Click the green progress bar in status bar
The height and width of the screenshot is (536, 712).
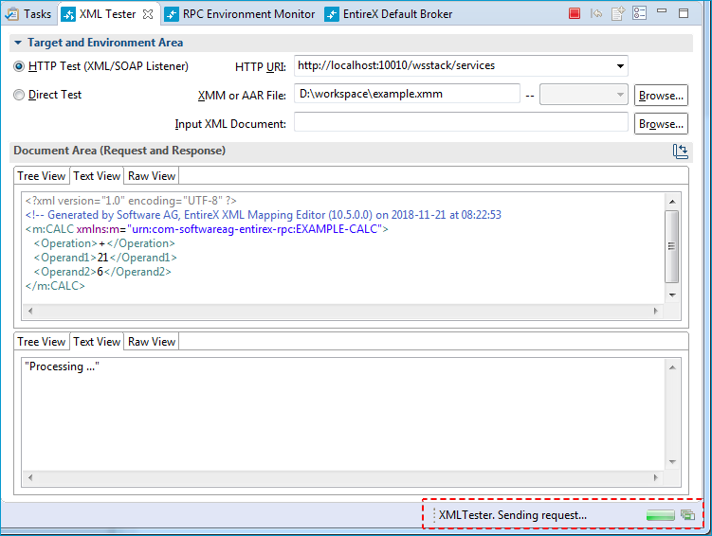pyautogui.click(x=661, y=515)
